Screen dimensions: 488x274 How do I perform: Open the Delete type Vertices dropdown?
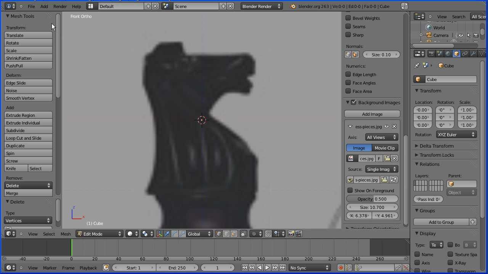pyautogui.click(x=28, y=220)
